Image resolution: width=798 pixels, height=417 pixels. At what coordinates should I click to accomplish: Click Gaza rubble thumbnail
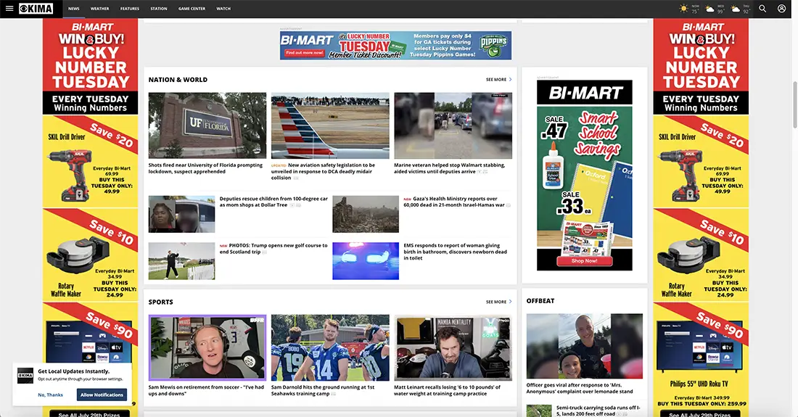366,214
